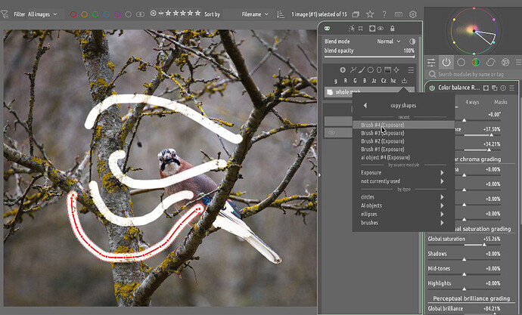
Task: Click the lock icon in blend panel
Action: tap(393, 29)
